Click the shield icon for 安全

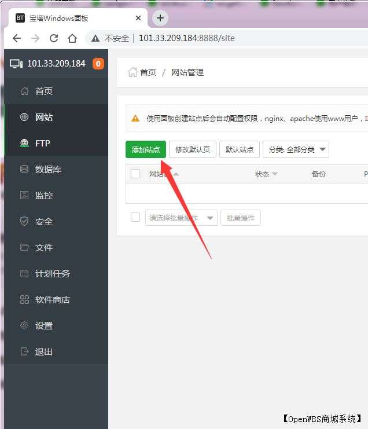click(24, 222)
